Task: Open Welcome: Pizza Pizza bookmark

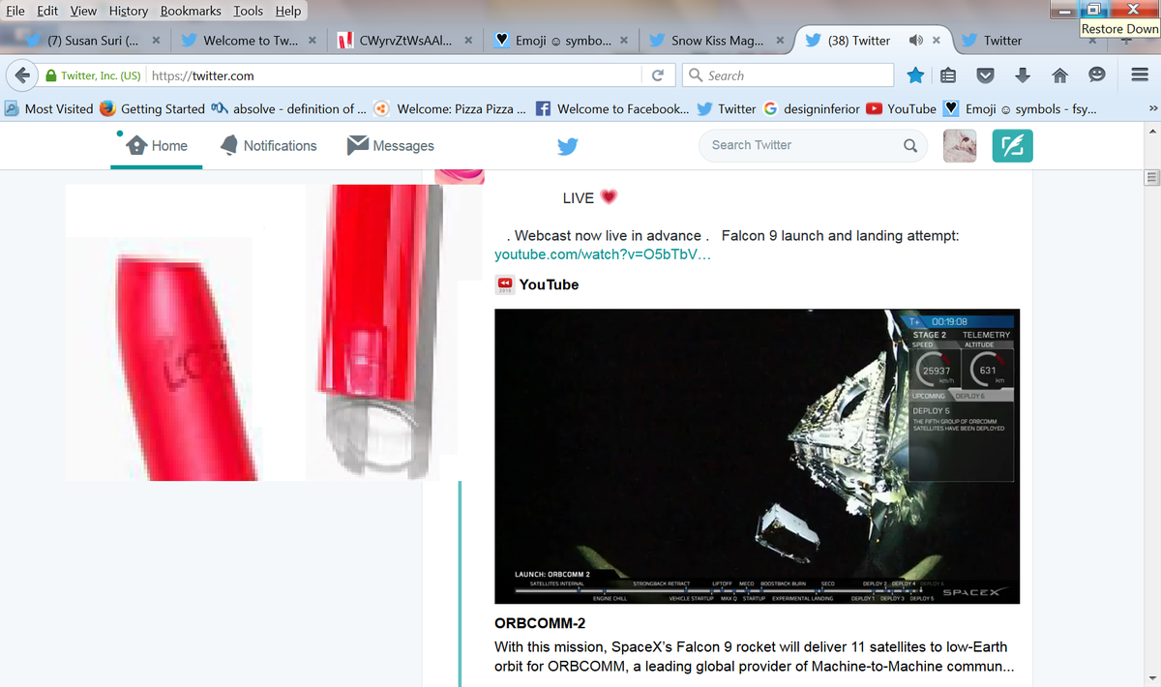Action: (452, 108)
